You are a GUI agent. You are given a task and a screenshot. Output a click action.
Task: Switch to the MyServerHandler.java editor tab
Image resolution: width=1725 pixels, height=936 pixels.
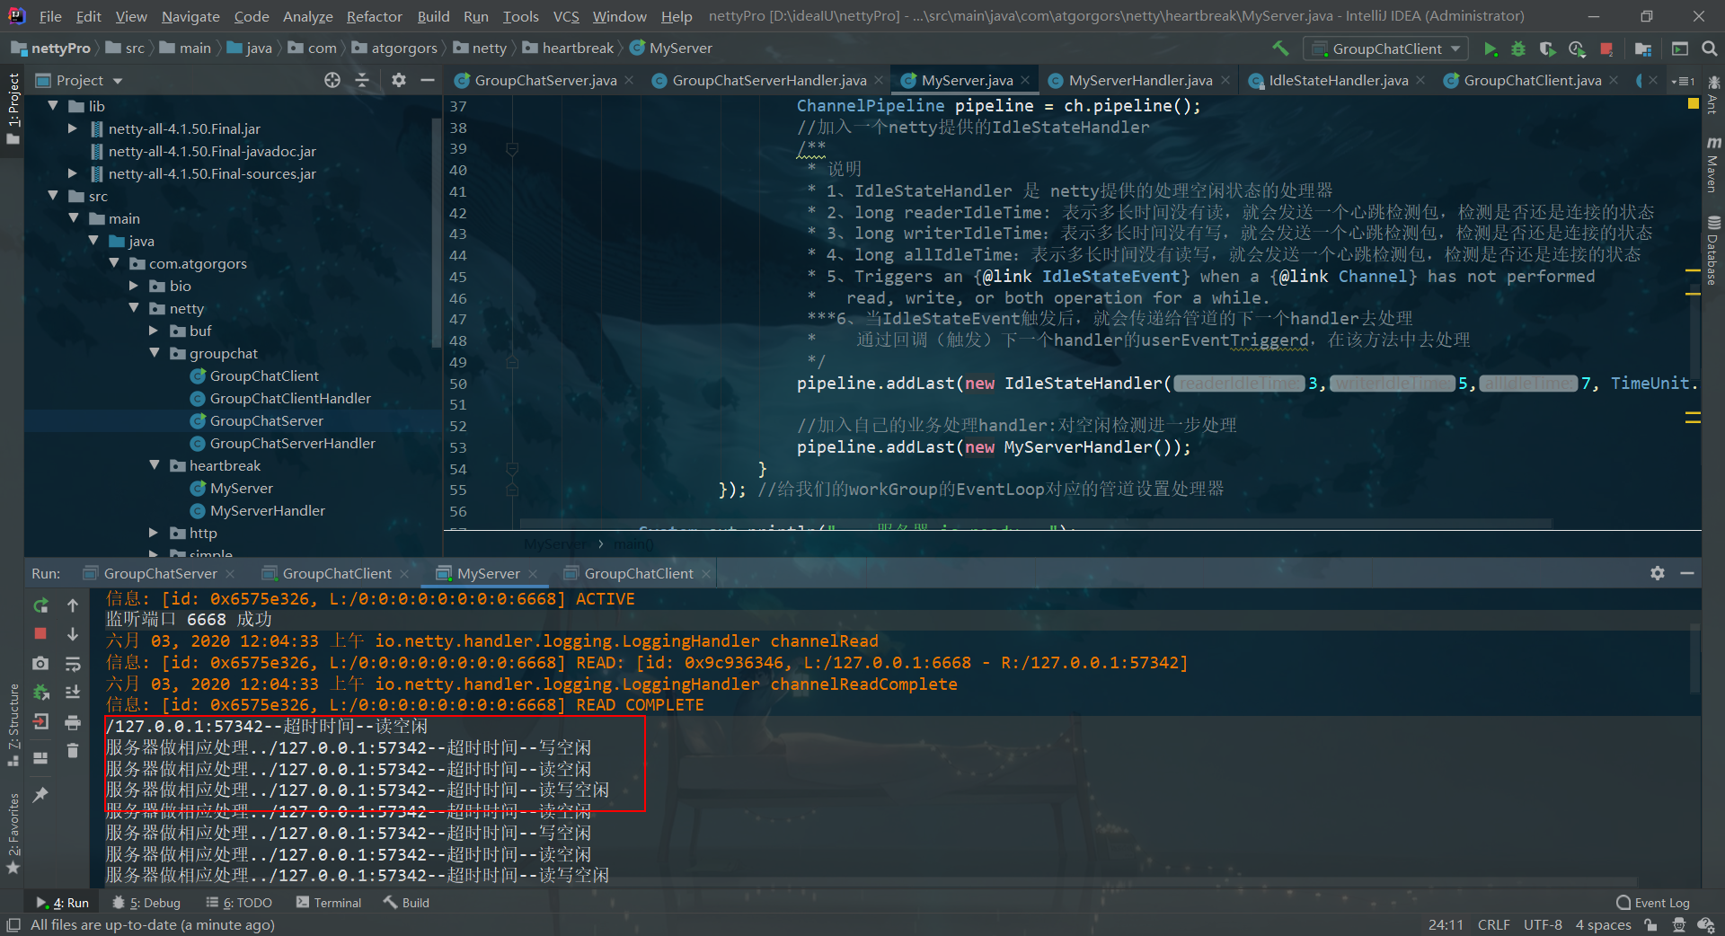(1139, 80)
